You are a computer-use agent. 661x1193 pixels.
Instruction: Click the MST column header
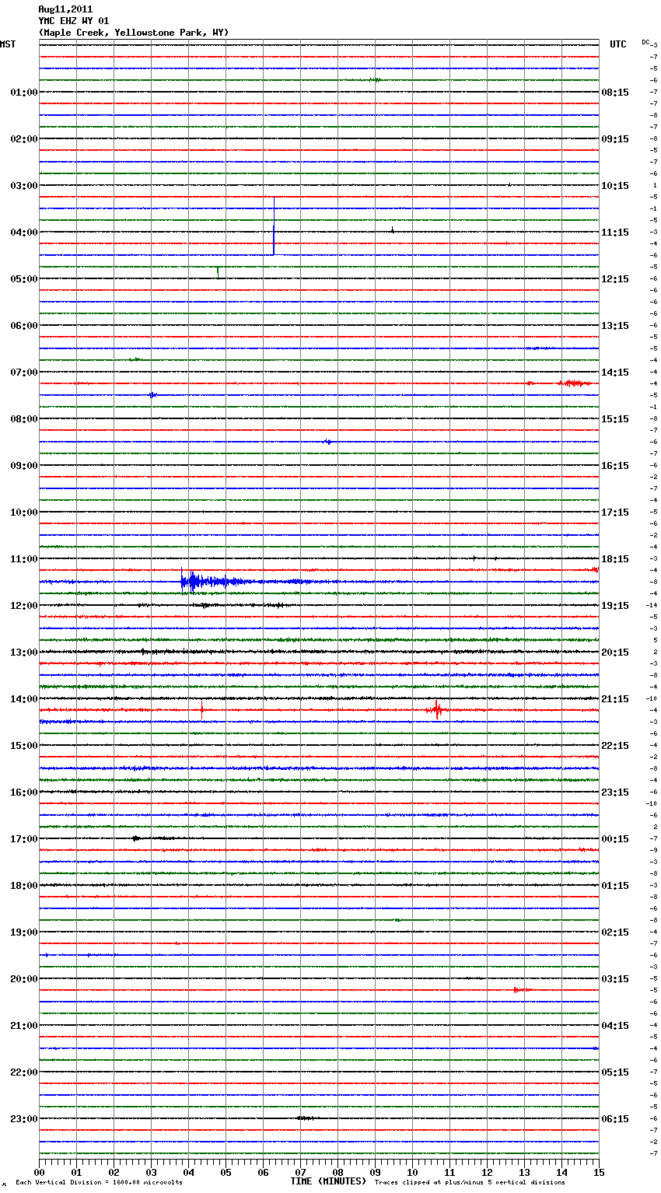pos(8,44)
